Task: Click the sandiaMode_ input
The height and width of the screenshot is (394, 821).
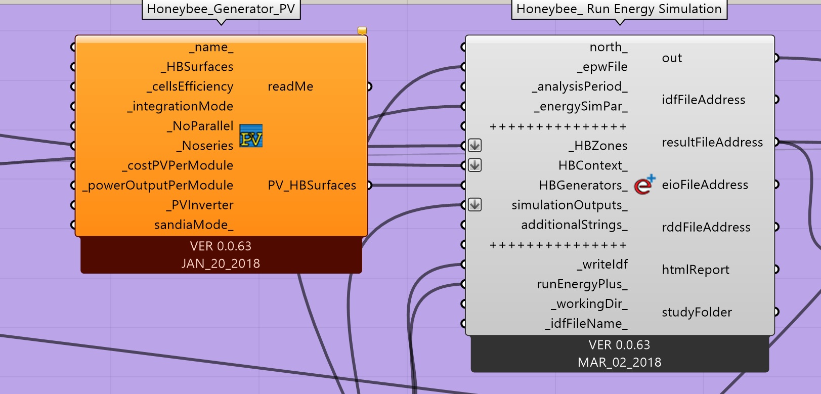Action: click(194, 225)
